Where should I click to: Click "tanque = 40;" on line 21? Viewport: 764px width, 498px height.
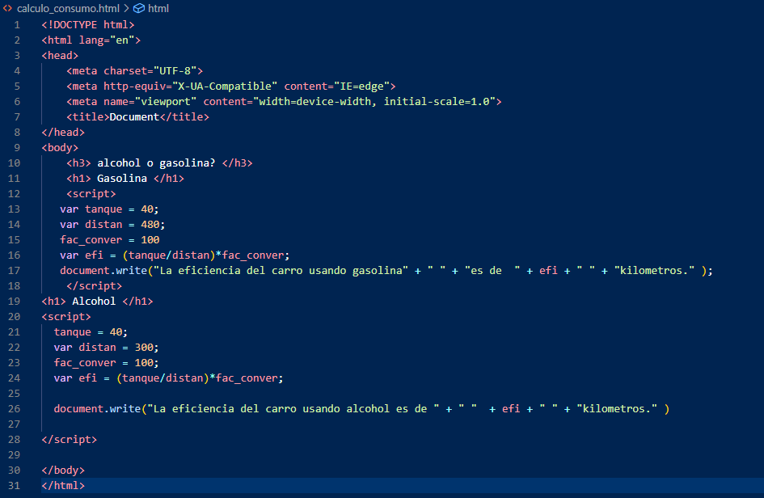click(91, 331)
